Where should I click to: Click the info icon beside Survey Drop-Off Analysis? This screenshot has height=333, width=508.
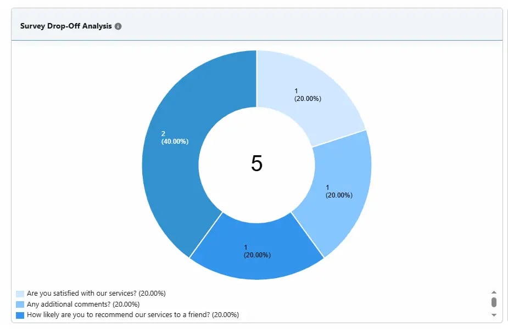[x=118, y=26]
